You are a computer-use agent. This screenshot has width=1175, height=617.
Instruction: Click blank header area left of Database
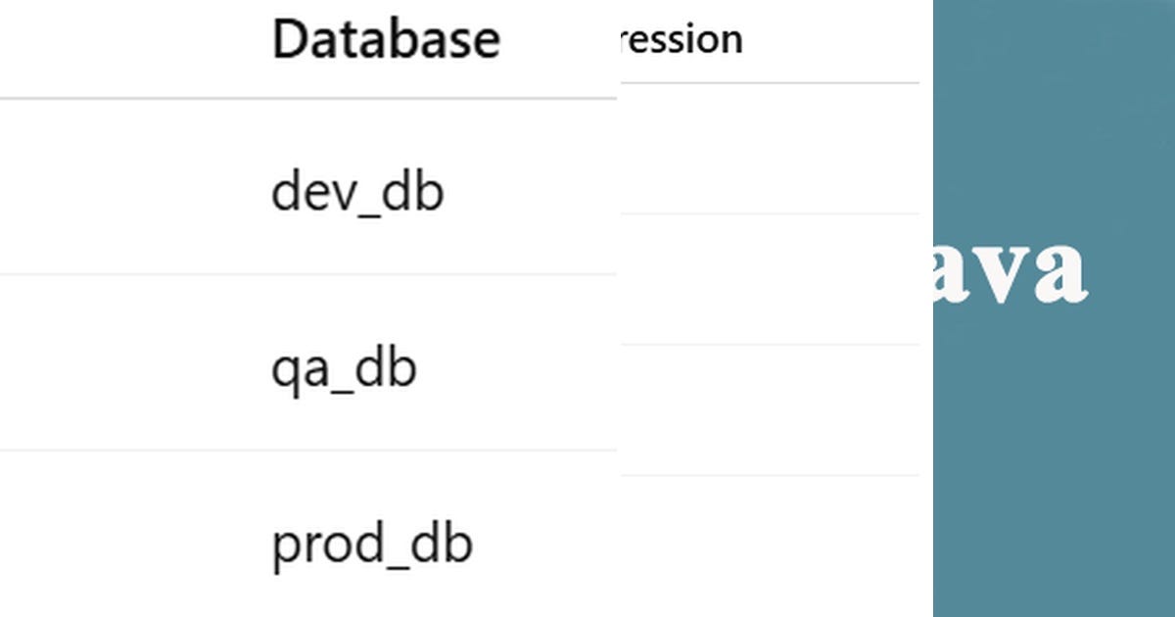[x=132, y=48]
